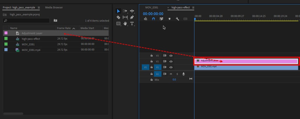Open timeline display settings wrench

point(177,19)
